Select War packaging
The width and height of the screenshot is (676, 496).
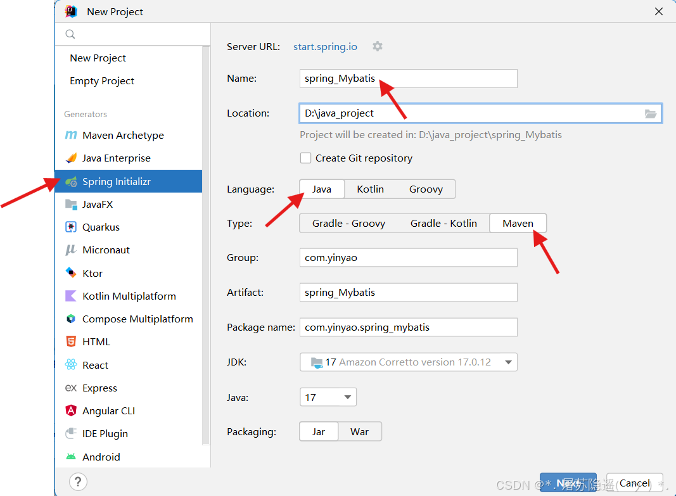[x=360, y=431]
